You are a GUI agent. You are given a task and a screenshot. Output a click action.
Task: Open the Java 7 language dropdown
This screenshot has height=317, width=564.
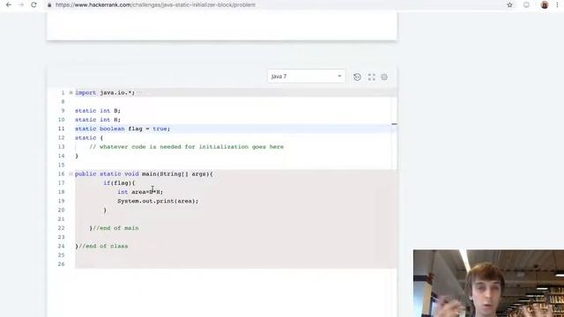(x=306, y=77)
